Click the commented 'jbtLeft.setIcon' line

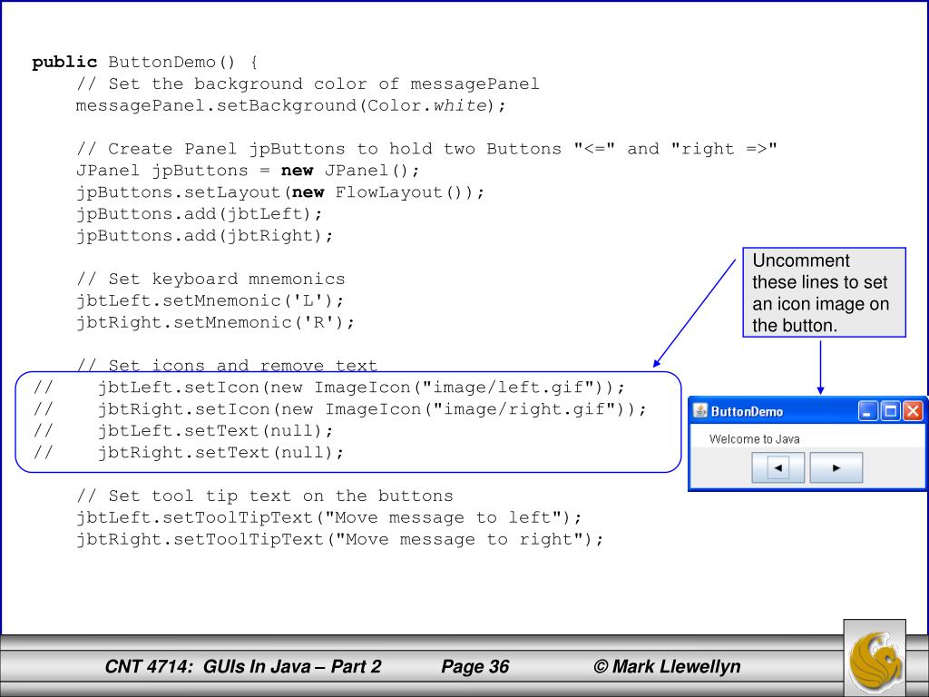click(x=329, y=388)
